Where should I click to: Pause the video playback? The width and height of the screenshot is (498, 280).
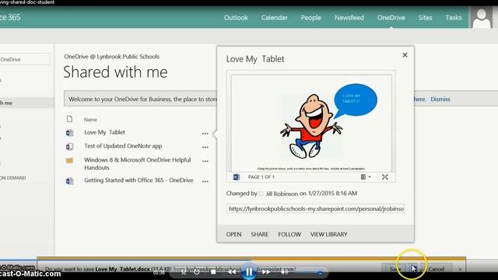249,271
